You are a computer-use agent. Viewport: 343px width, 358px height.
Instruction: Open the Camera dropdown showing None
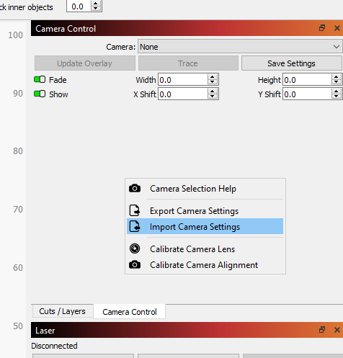(x=240, y=47)
